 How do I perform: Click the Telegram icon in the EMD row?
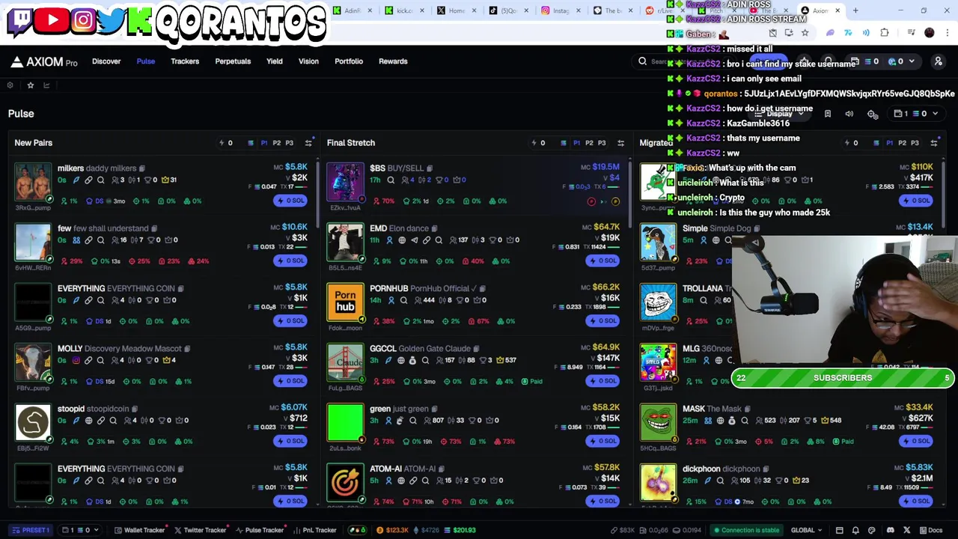(414, 240)
